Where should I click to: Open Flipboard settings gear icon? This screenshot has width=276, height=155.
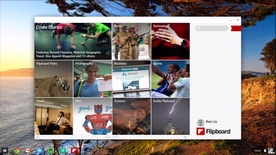click(185, 137)
